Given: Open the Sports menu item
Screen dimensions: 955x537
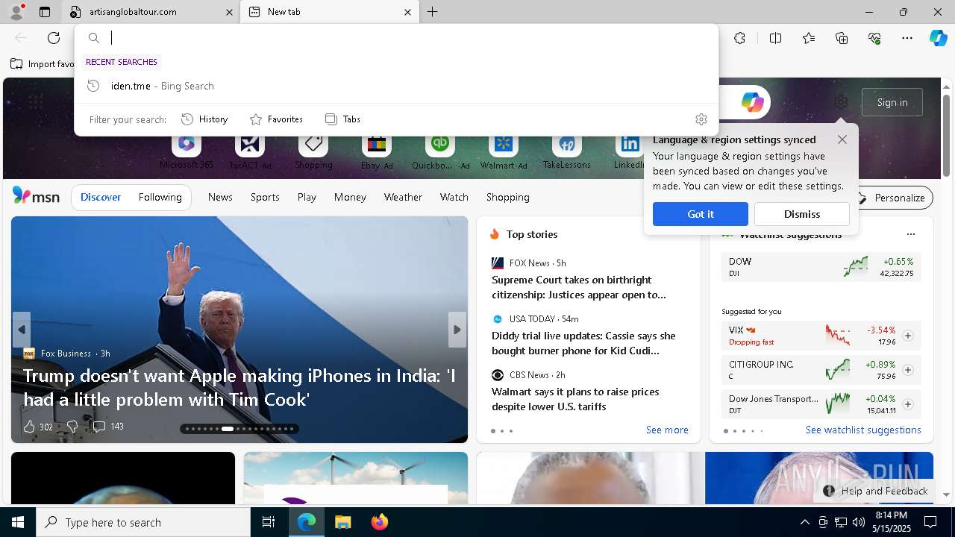Looking at the screenshot, I should (x=265, y=197).
